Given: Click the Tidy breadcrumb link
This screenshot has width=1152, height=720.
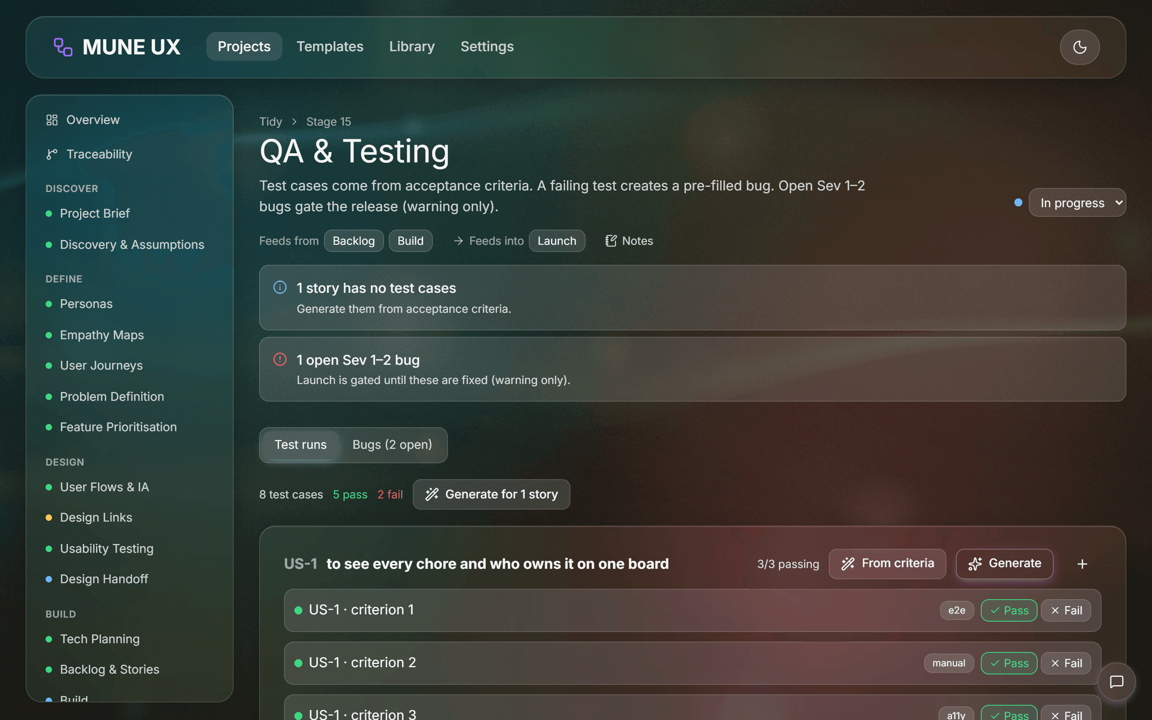Looking at the screenshot, I should 270,122.
